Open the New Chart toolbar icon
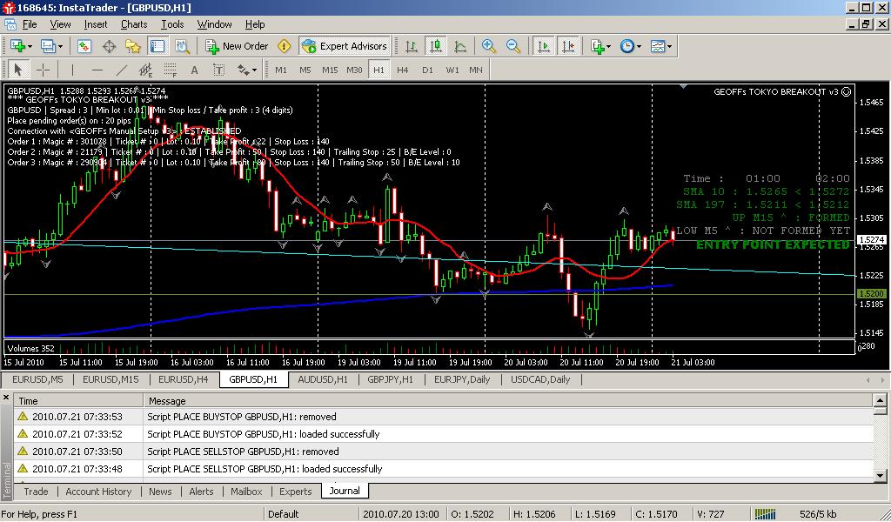The image size is (891, 522). click(17, 46)
